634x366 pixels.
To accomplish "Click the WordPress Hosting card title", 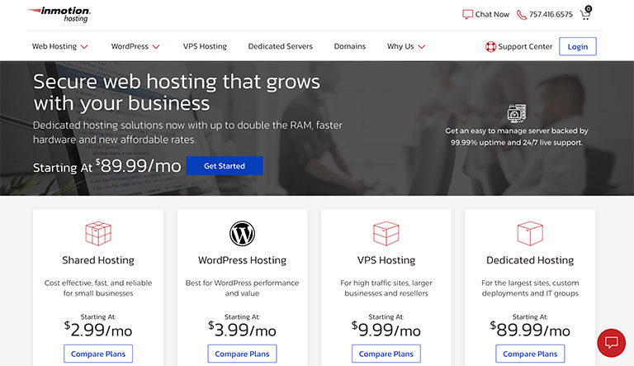I will coord(242,260).
